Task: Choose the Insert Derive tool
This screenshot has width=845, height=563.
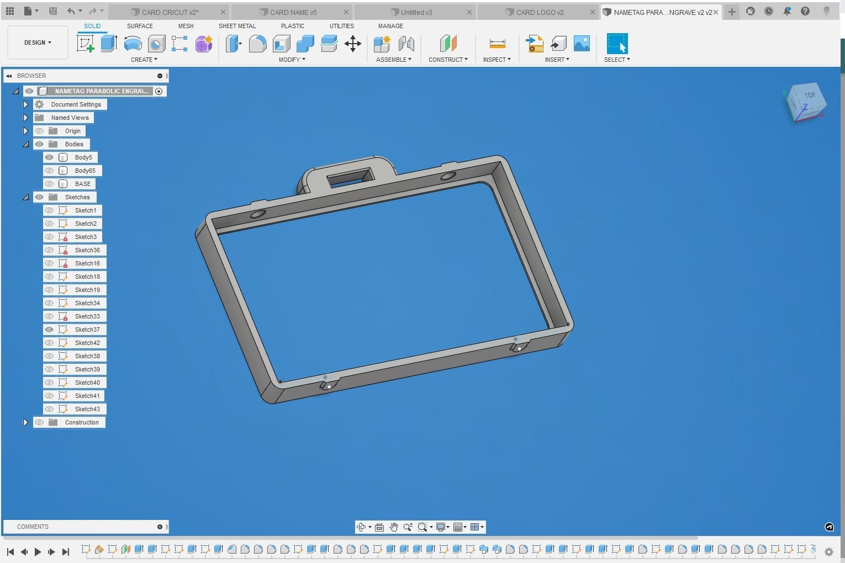Action: pyautogui.click(x=558, y=44)
